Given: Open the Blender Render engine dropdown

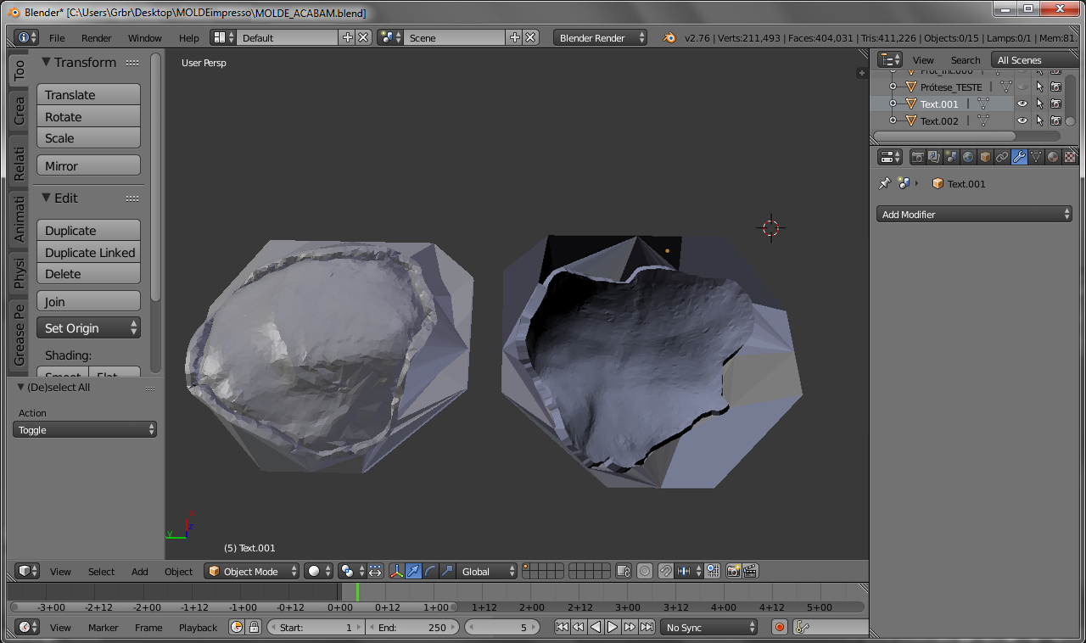Looking at the screenshot, I should tap(600, 37).
